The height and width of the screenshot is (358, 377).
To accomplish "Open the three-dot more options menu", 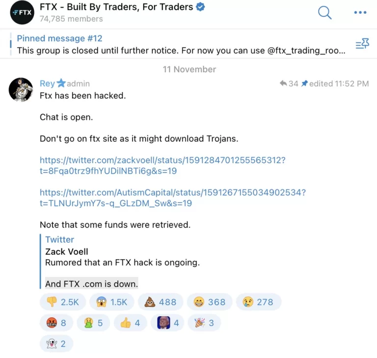I will pos(360,13).
